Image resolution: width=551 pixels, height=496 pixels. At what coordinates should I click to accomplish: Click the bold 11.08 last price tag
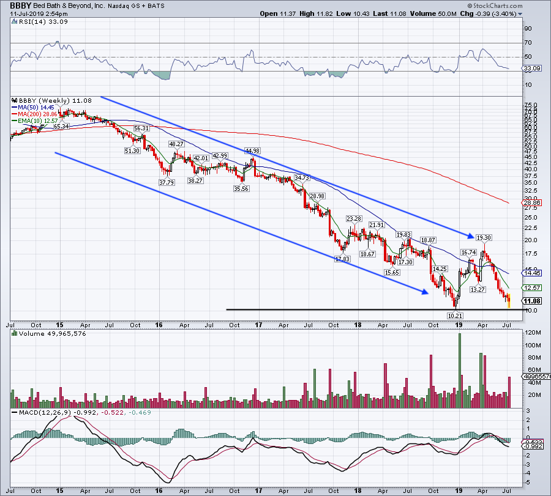coord(532,301)
